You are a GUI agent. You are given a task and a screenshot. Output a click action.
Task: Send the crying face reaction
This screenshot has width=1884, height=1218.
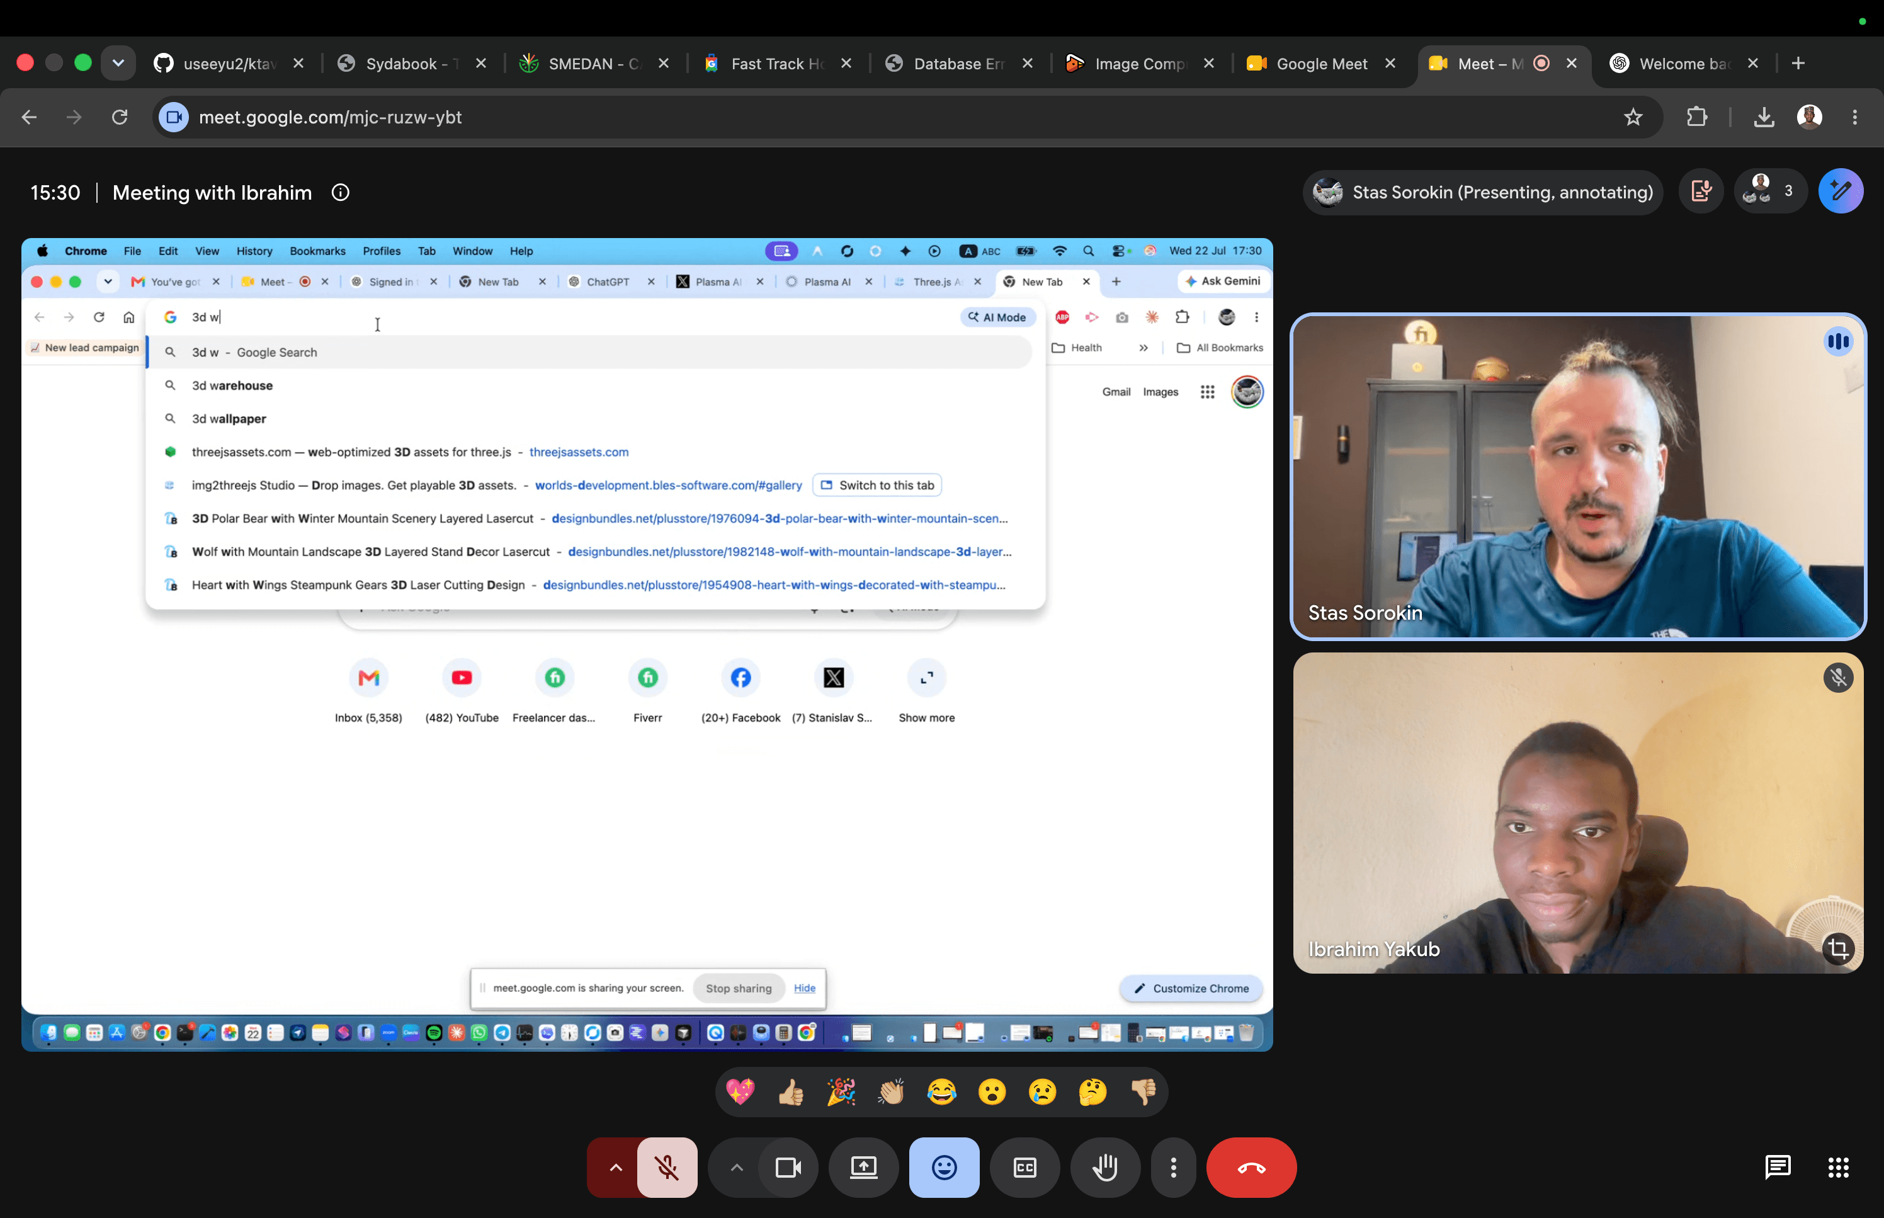click(1043, 1092)
